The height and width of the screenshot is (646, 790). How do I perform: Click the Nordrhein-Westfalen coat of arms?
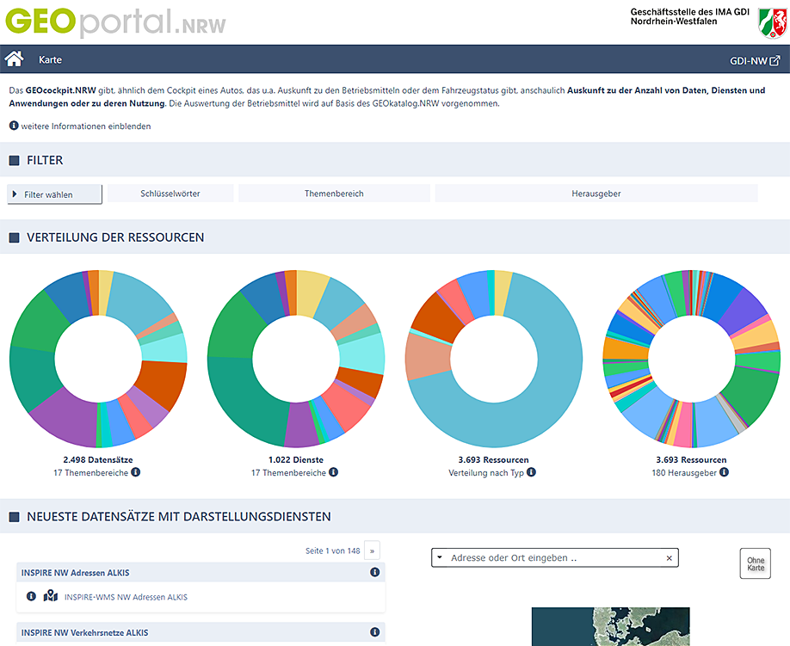pyautogui.click(x=773, y=22)
